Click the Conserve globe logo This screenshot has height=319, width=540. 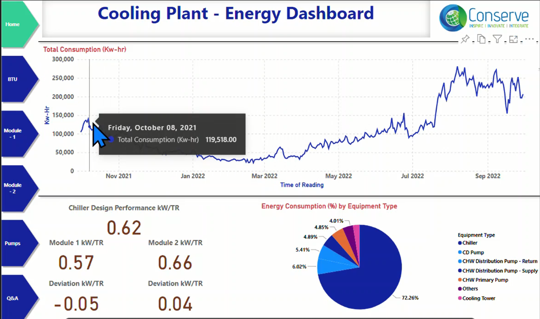pos(453,17)
